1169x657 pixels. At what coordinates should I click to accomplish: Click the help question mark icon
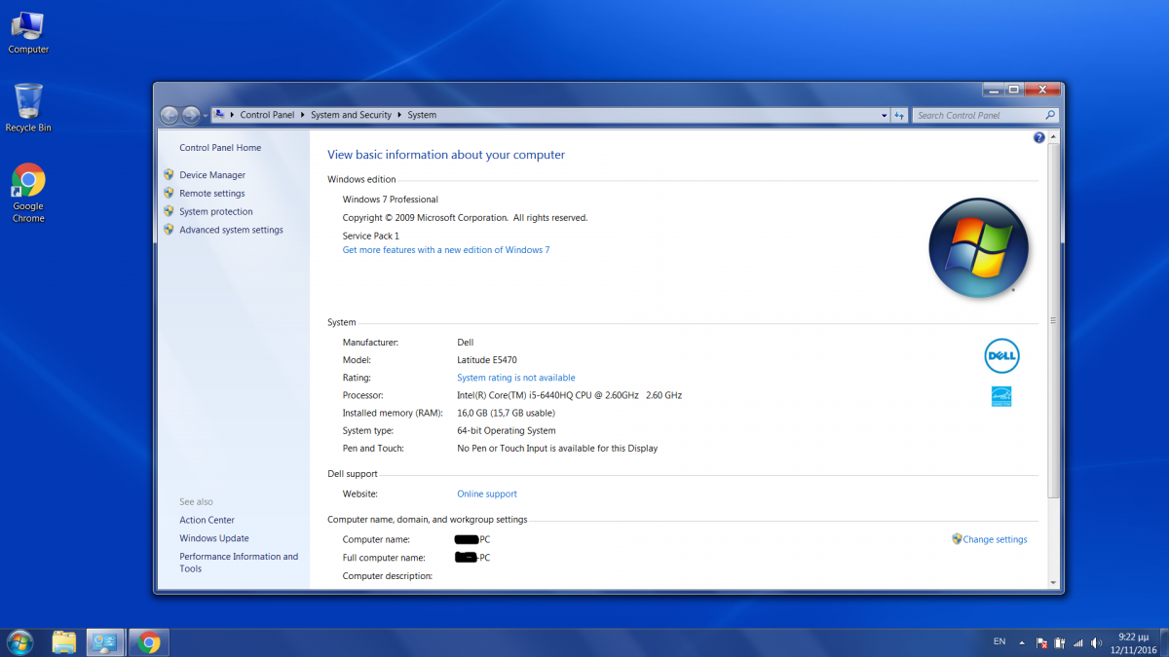(1038, 138)
